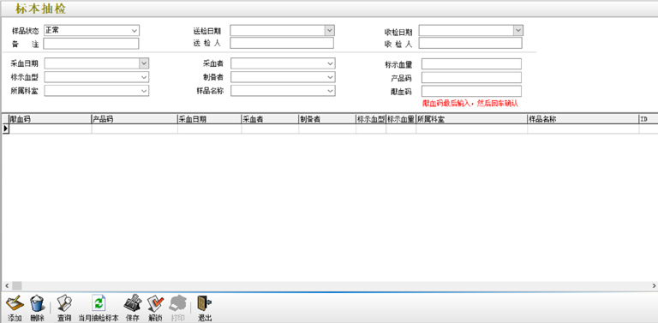Select the 标示血型 grid column header
This screenshot has width=658, height=323.
point(371,119)
